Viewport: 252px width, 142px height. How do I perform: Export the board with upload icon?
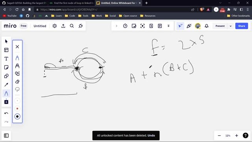63,26
